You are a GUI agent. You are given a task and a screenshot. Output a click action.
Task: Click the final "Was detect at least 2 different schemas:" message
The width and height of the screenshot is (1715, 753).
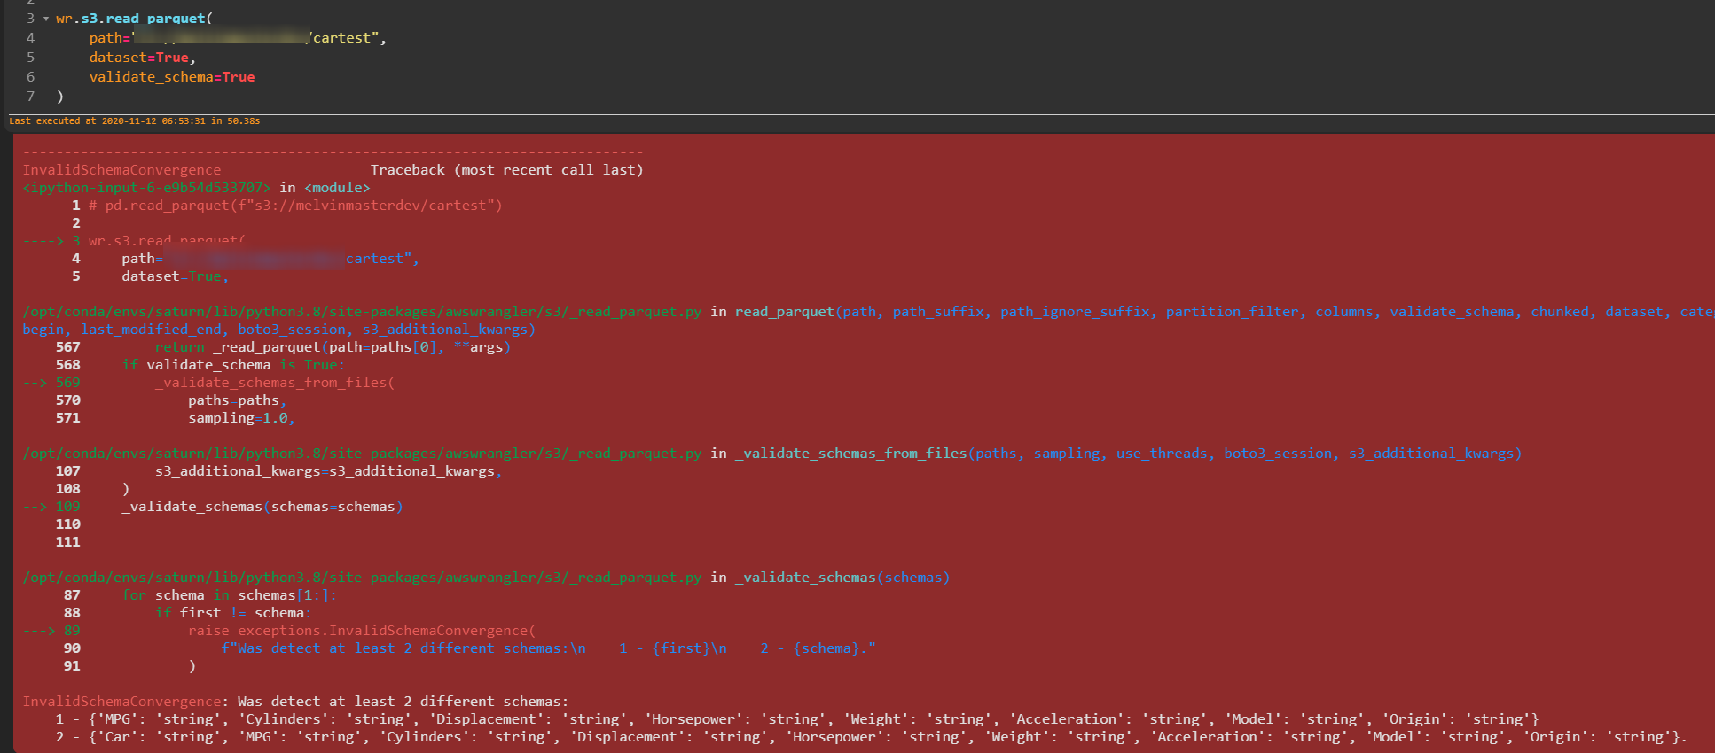(403, 702)
